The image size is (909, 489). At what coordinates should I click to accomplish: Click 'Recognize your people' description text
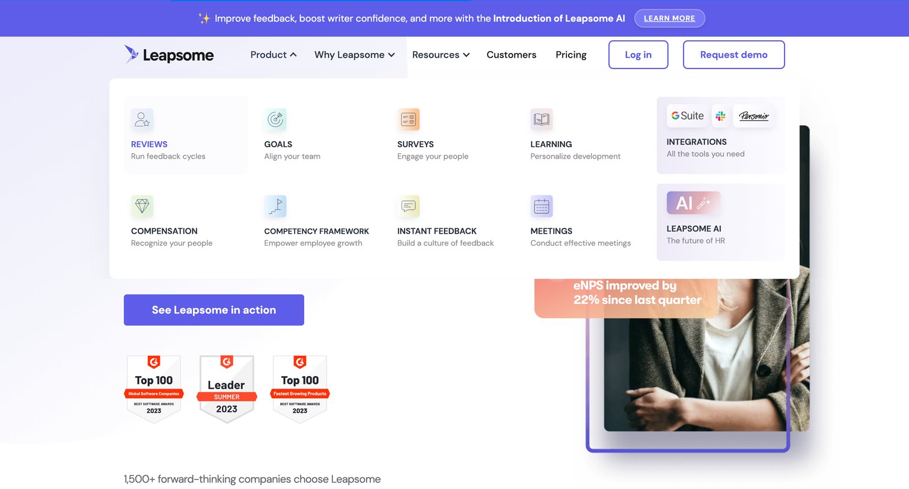click(x=172, y=243)
